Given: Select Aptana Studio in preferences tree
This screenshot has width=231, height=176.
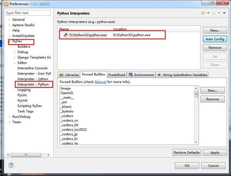Looking at the screenshot, I should (x=23, y=25).
